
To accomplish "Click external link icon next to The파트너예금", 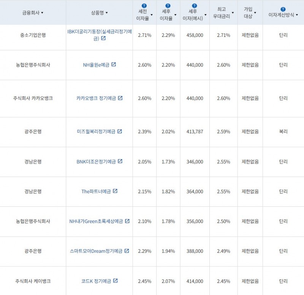I will point(115,191).
